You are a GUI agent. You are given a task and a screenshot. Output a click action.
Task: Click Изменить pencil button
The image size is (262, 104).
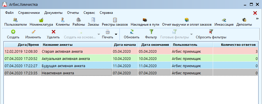33,34
